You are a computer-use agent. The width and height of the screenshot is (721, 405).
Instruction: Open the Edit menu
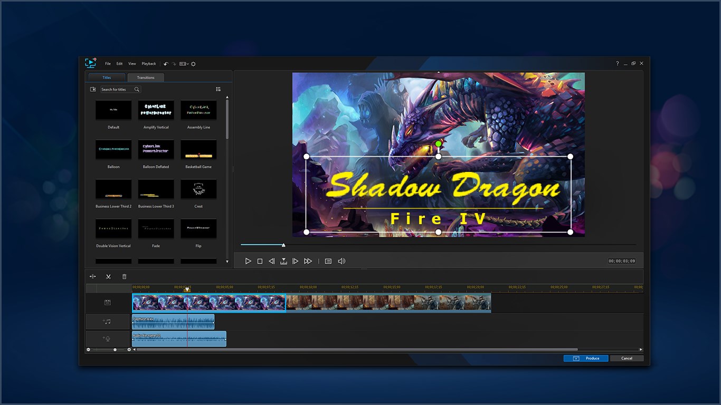(x=120, y=64)
